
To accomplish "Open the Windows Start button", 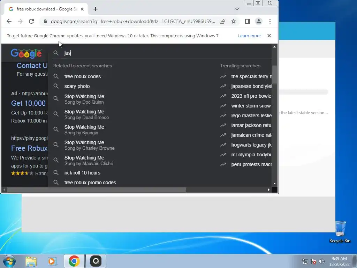I will point(9,261).
